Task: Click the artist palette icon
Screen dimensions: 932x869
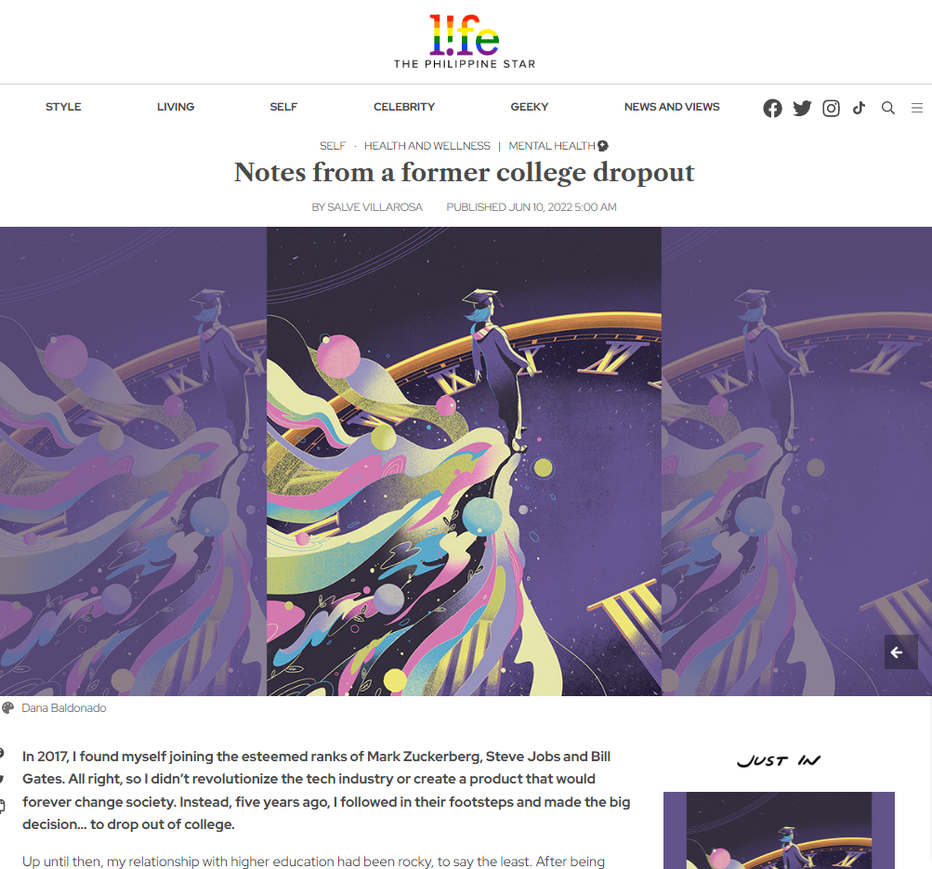Action: (7, 708)
